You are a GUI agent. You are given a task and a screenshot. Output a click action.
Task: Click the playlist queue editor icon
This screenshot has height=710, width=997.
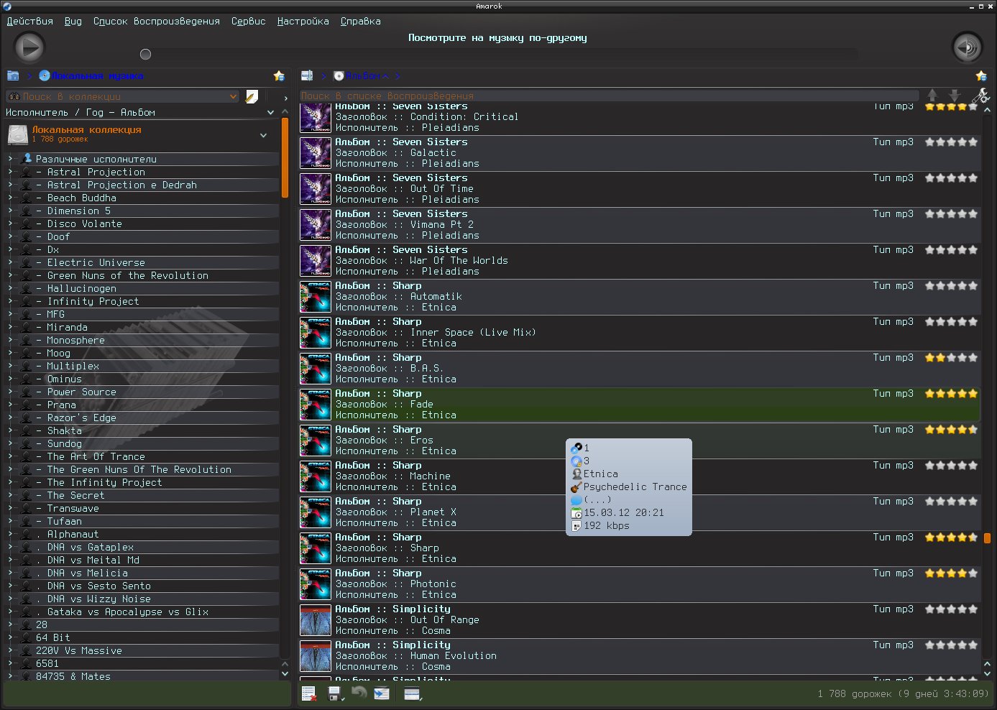(413, 693)
